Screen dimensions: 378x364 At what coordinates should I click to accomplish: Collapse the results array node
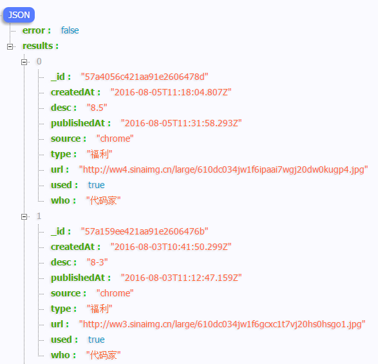[10, 46]
